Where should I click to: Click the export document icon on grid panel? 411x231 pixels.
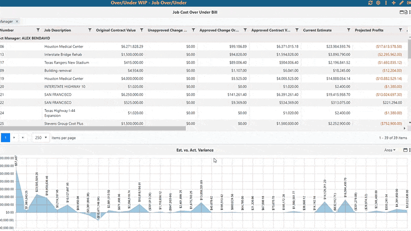406,12
